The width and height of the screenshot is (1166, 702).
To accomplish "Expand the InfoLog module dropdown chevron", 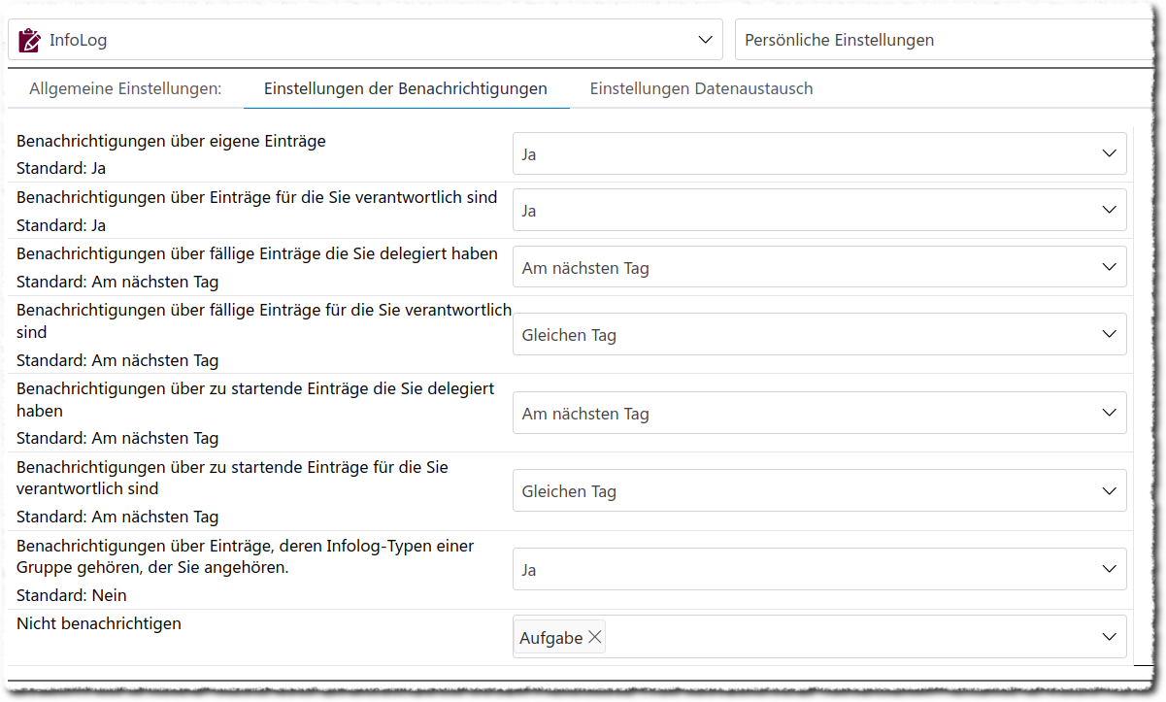I will click(705, 40).
